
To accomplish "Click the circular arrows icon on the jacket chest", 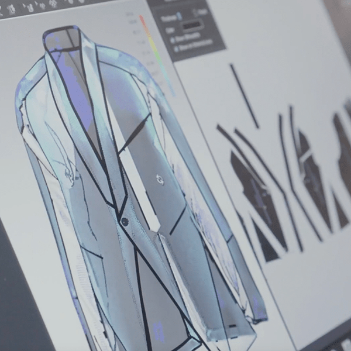I will tap(160, 180).
